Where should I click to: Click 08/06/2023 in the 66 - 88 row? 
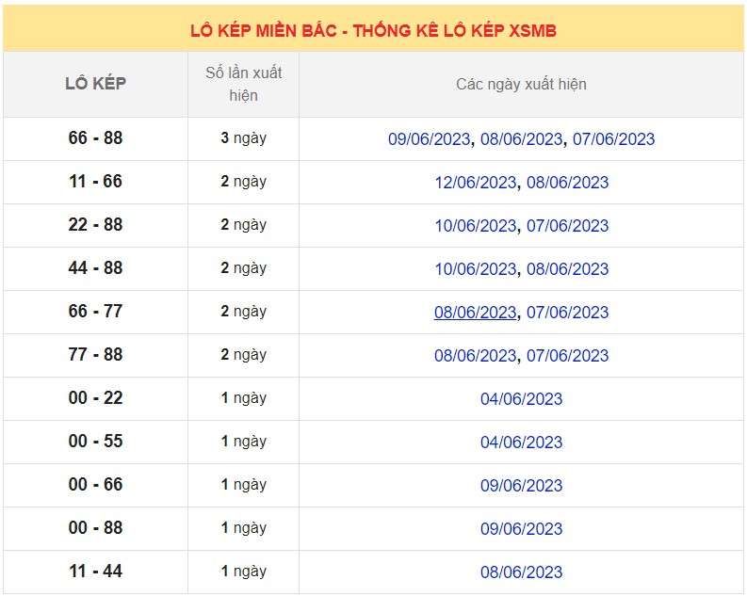pos(521,139)
